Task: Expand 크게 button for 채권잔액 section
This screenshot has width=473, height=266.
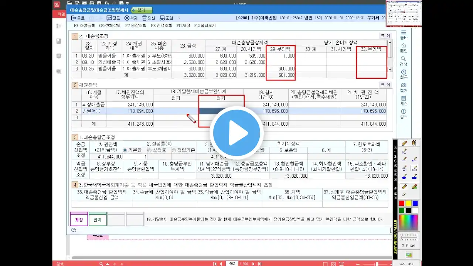Action: (385, 85)
